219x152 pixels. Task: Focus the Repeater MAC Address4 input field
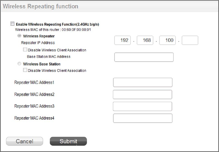click(143, 118)
